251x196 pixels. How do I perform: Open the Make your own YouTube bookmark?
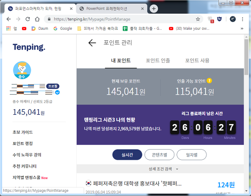point(189,28)
